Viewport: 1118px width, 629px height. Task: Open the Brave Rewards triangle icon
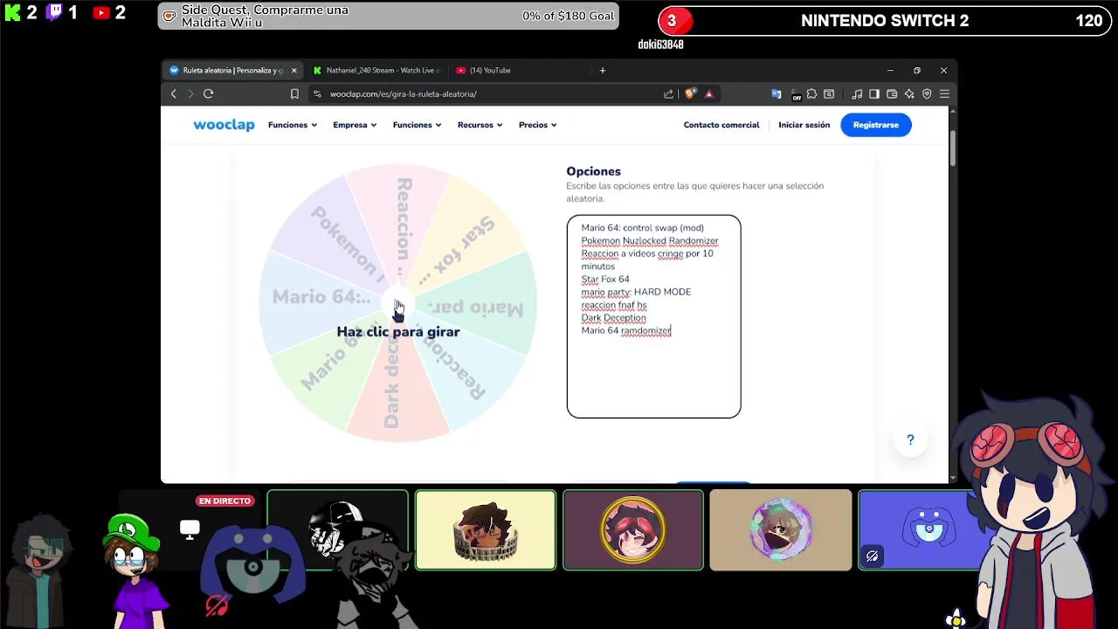click(708, 93)
